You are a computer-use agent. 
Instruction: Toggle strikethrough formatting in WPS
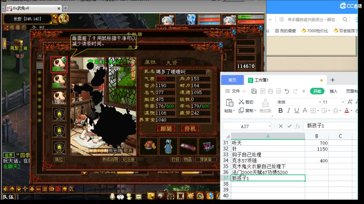coord(305,110)
